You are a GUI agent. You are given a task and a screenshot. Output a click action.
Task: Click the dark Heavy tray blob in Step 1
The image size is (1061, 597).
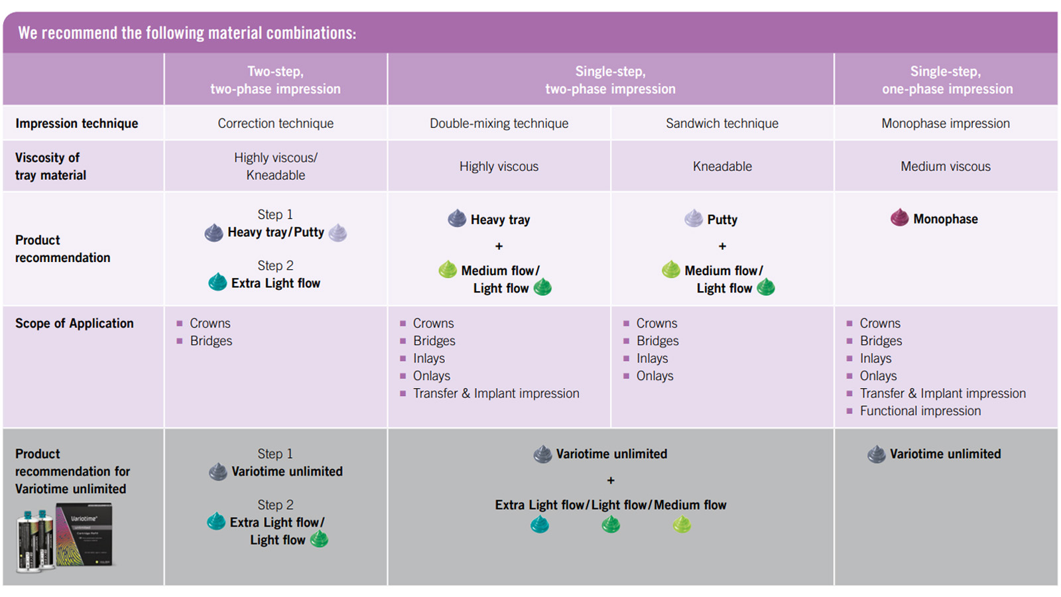tap(214, 232)
